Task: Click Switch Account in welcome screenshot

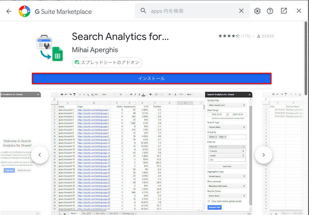Action: coord(24,170)
